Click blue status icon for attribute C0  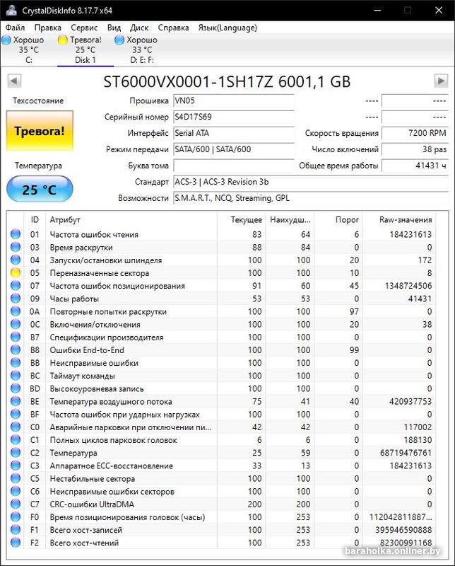[x=16, y=427]
